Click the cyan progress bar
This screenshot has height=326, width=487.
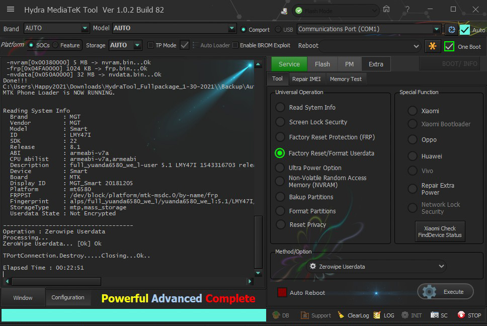(133, 315)
